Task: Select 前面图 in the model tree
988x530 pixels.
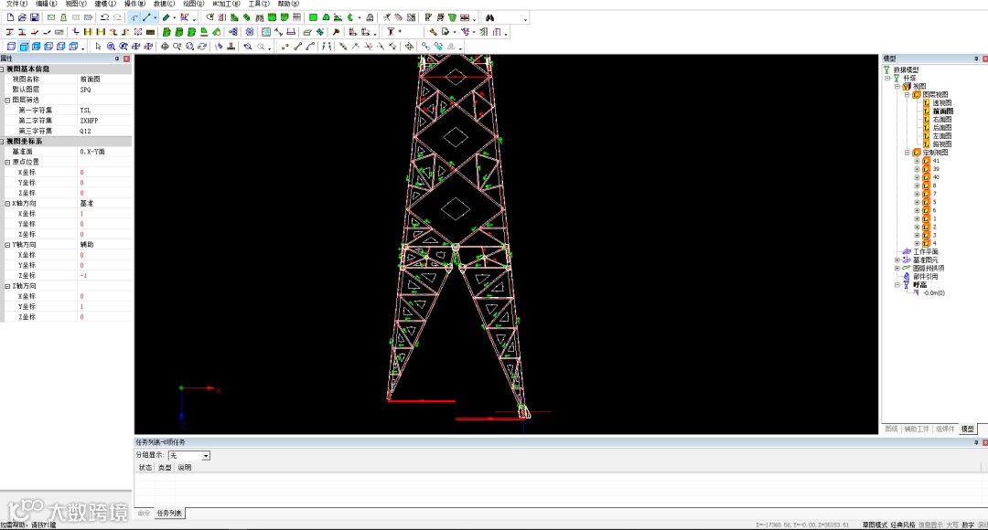Action: (x=942, y=111)
